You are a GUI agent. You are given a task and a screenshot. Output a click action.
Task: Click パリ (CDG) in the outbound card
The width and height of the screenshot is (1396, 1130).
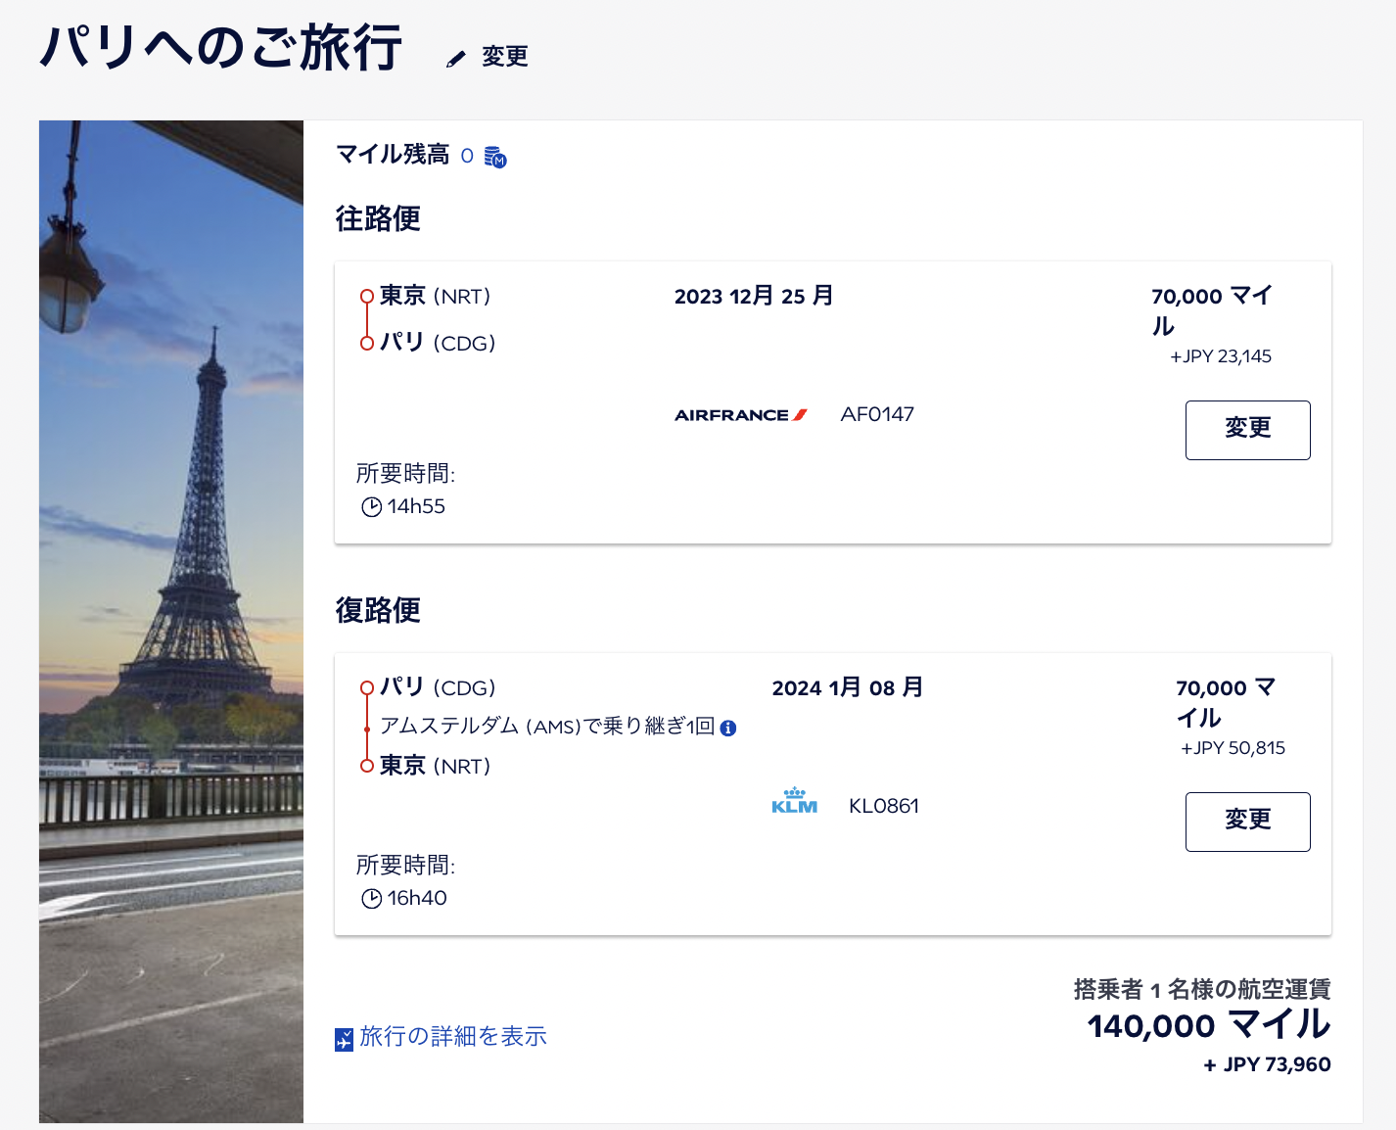click(x=438, y=343)
